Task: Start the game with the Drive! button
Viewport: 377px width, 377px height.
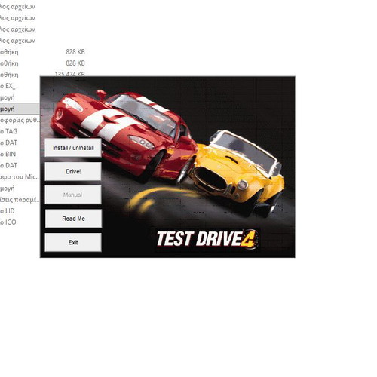Action: click(73, 171)
